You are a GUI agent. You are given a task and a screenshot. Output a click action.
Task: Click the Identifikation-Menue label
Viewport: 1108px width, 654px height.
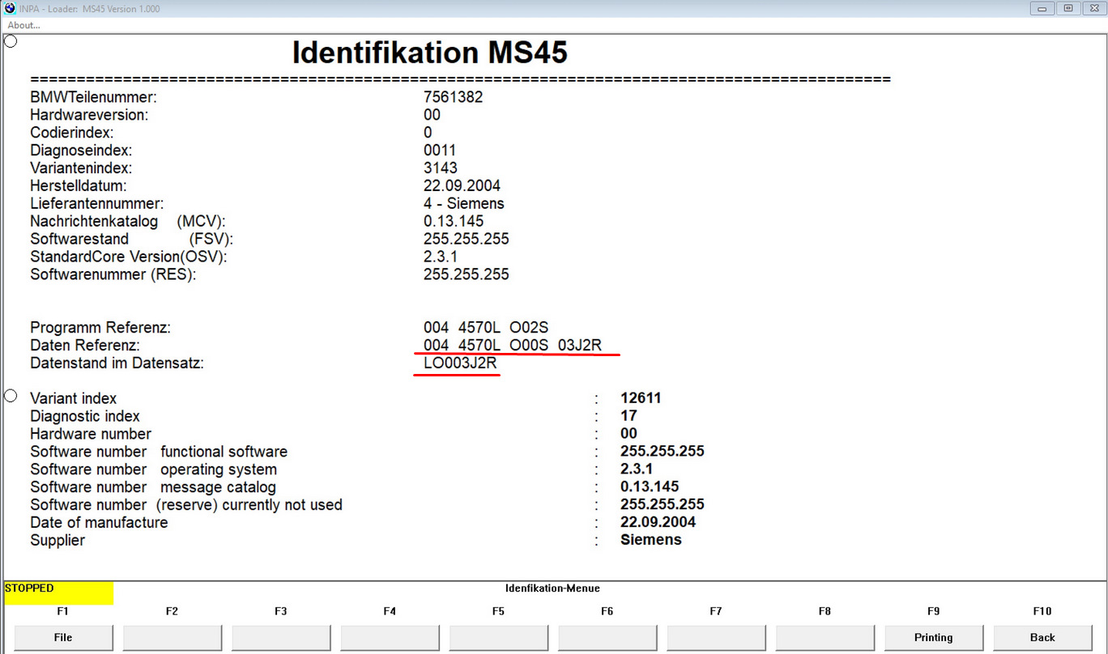(552, 588)
